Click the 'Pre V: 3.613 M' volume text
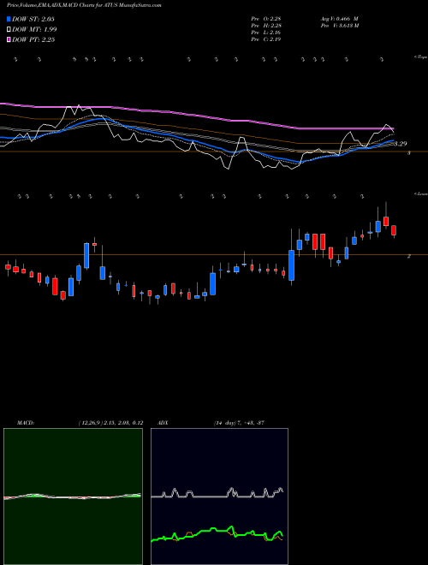The width and height of the screenshot is (428, 565). (340, 26)
